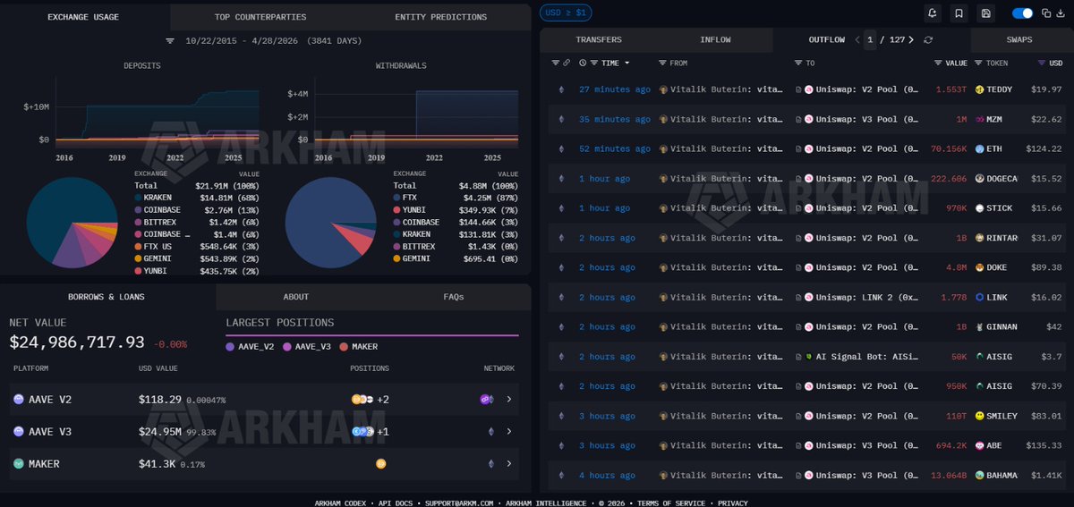Viewport: 1074px width, 507px height.
Task: Expand the AAVE V2 row chevron
Action: 509,400
